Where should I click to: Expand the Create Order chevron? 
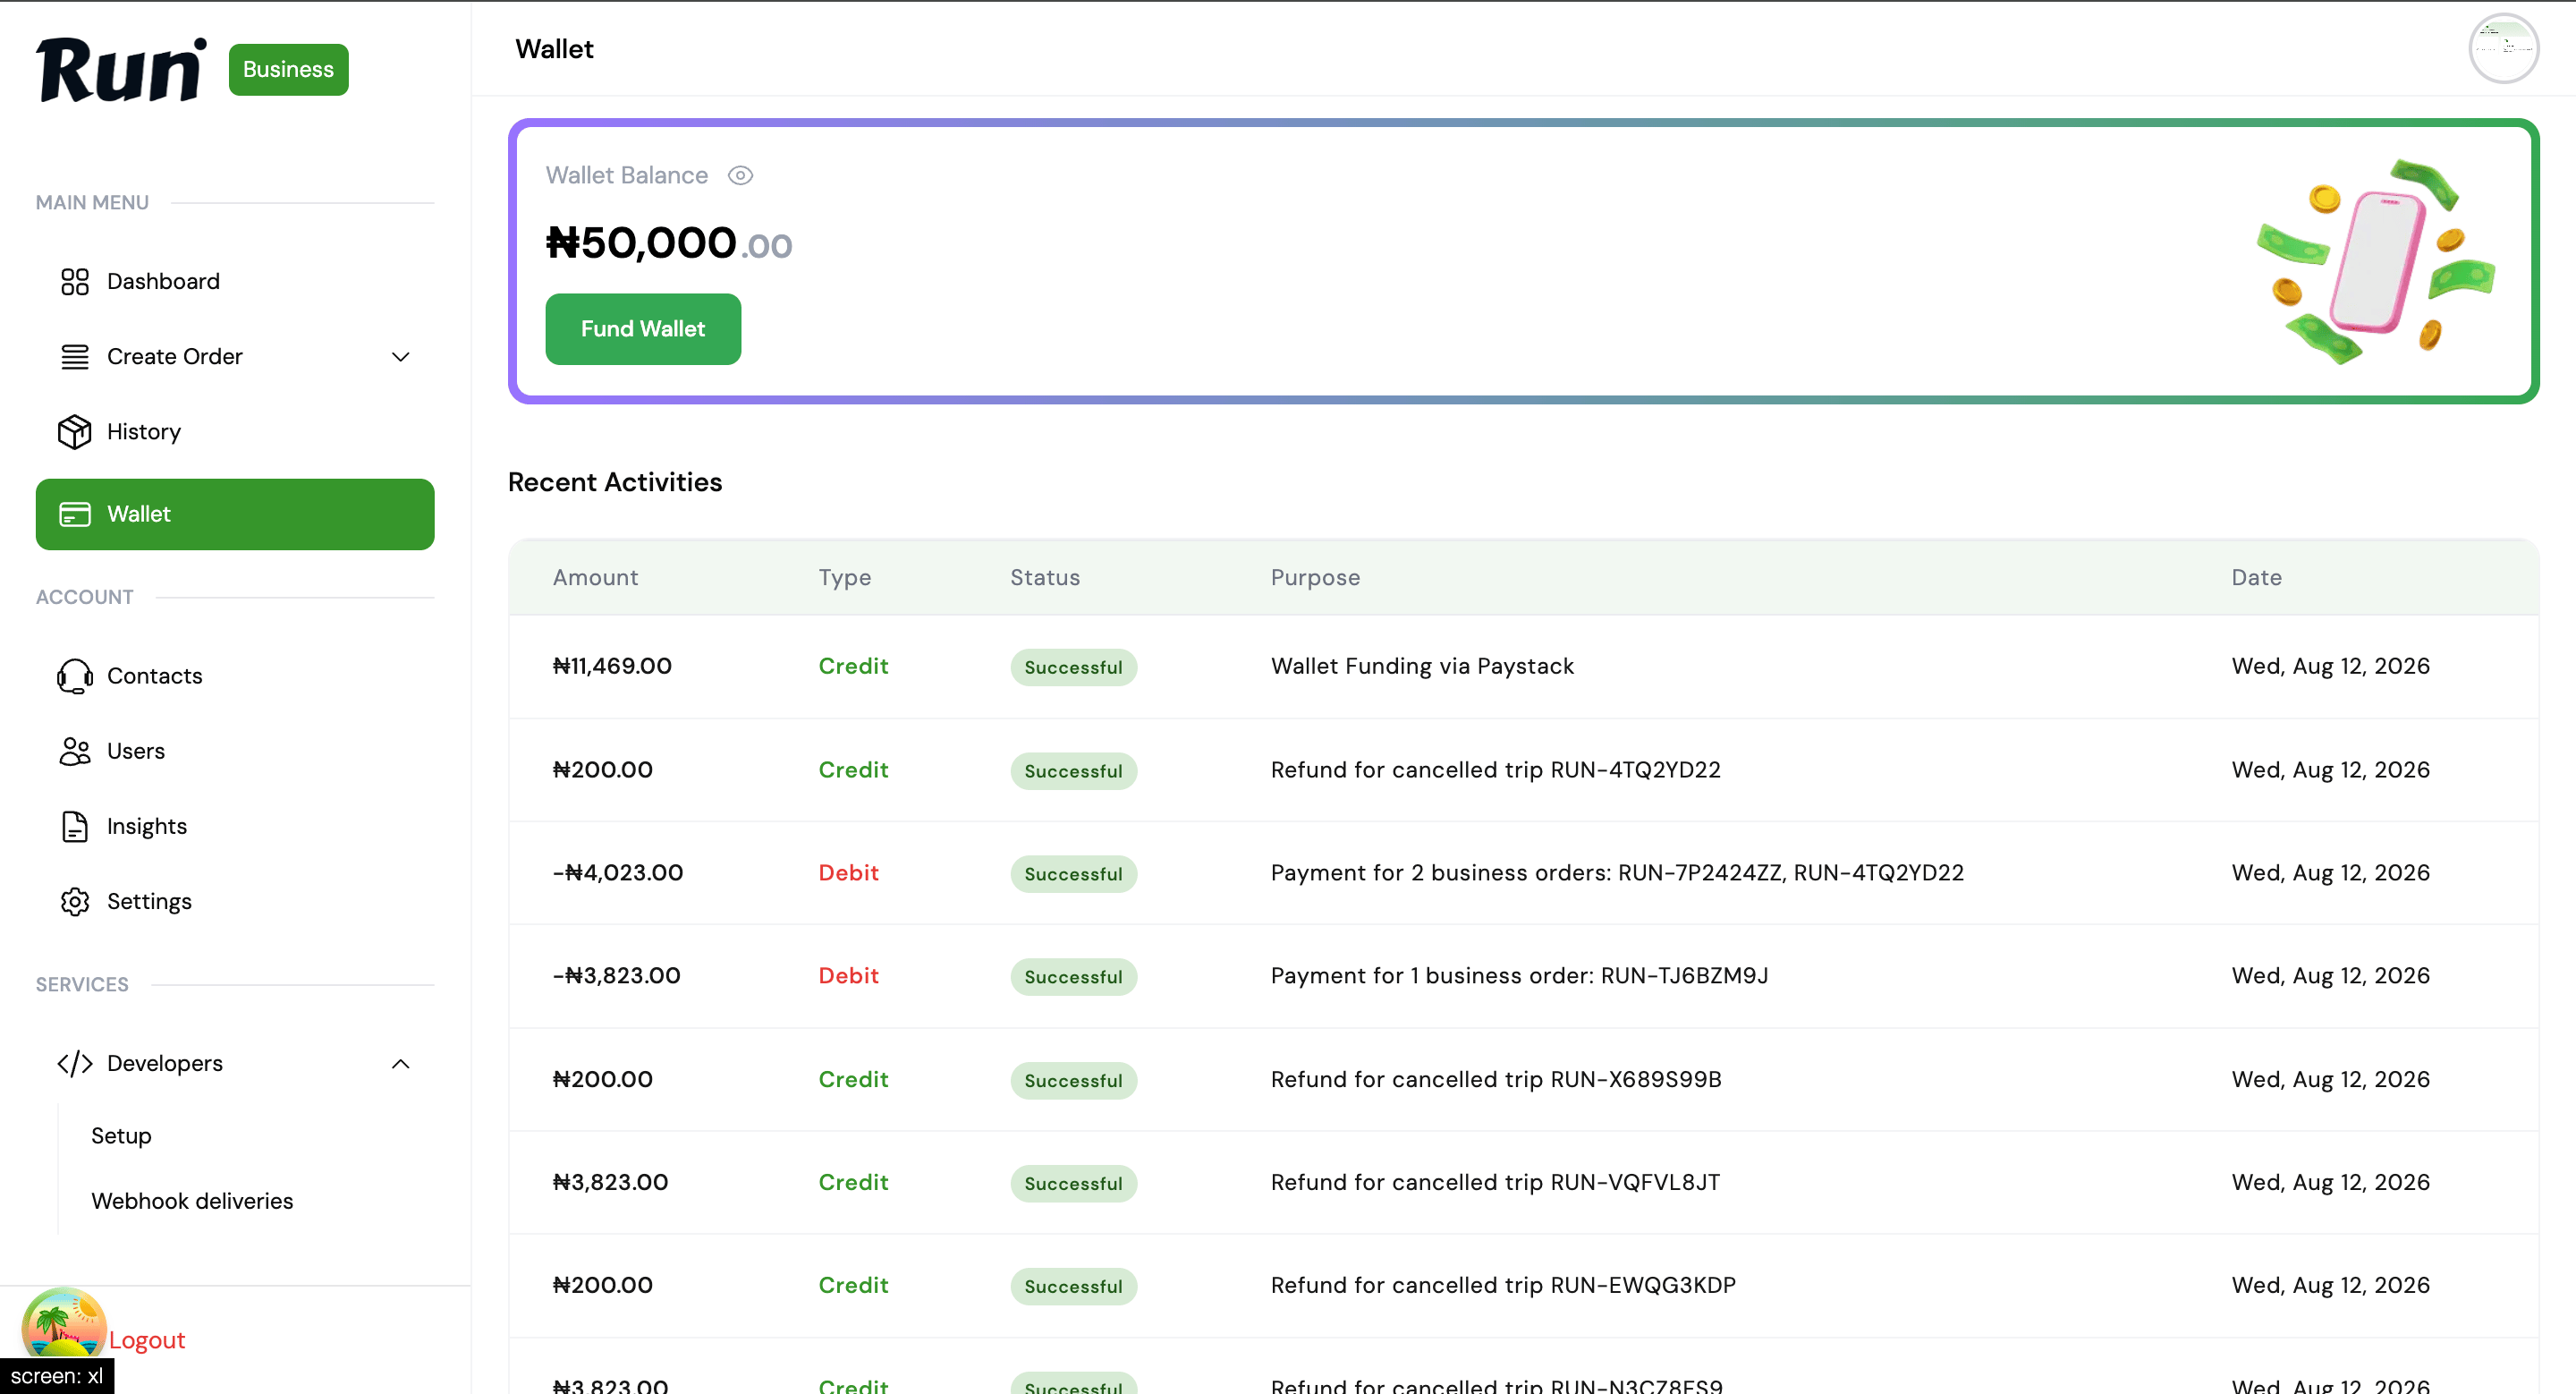coord(401,357)
